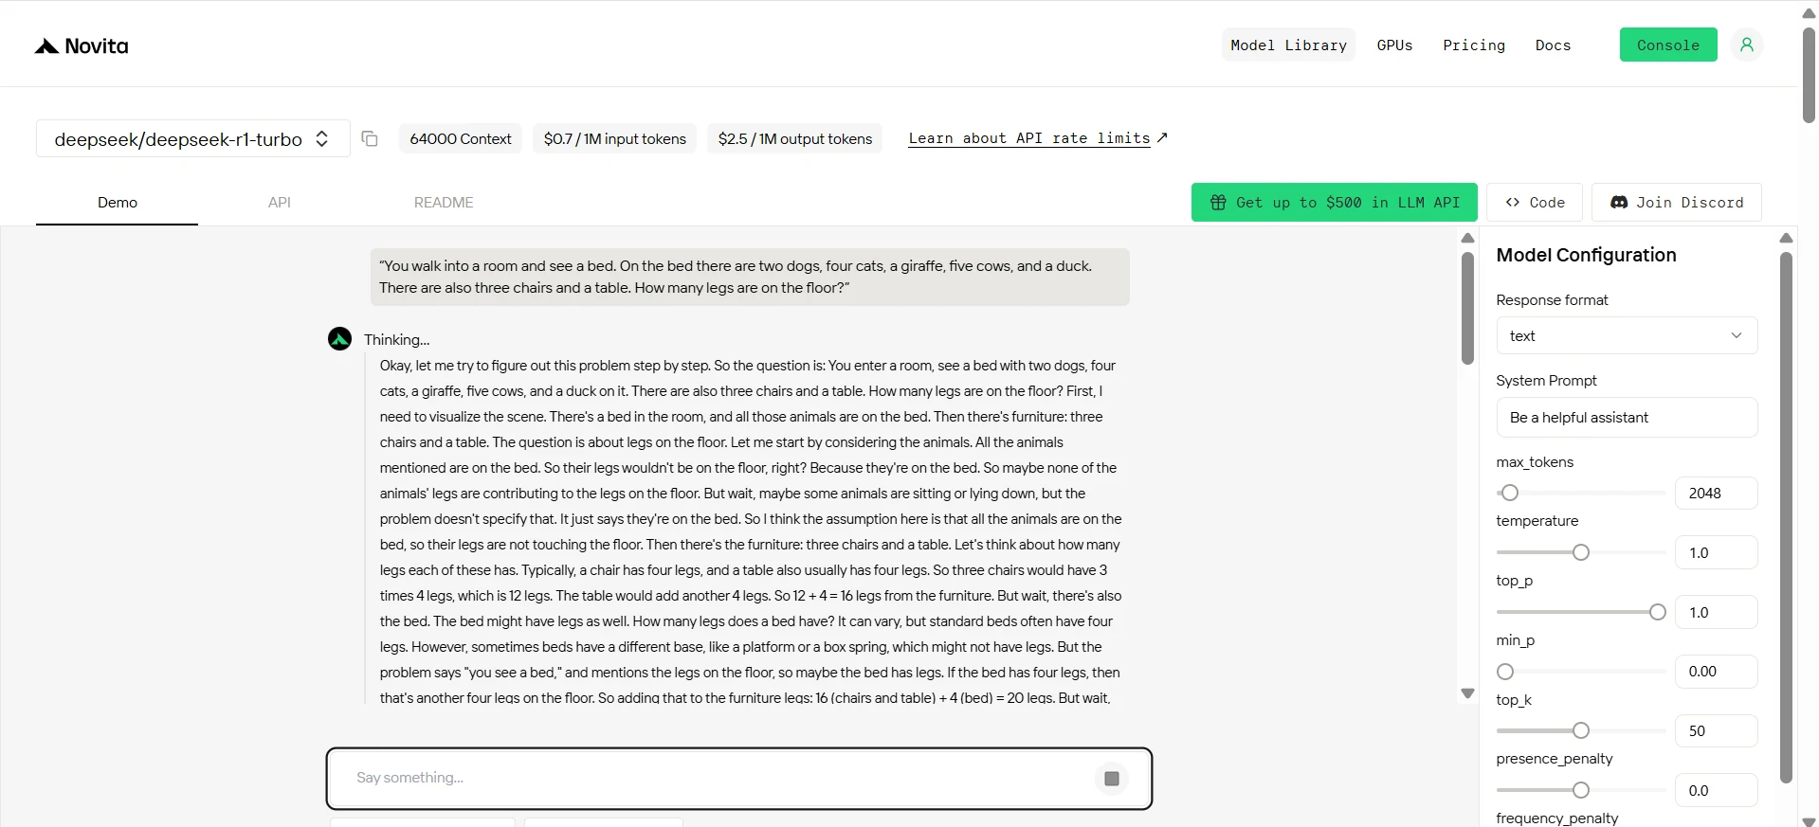Screen dimensions: 1819x827
Task: Copy the model name with copy icon
Action: (370, 139)
